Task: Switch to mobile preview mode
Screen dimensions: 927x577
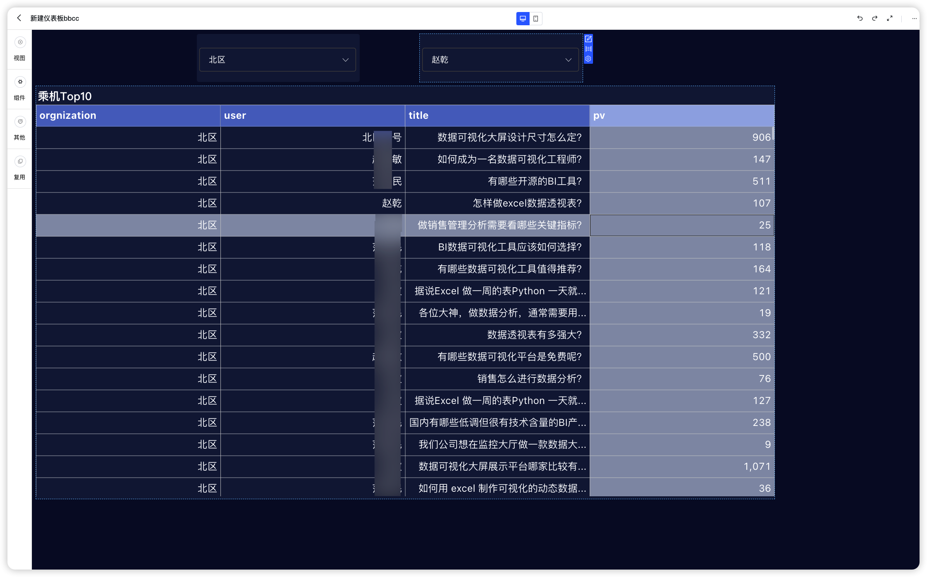Action: pyautogui.click(x=537, y=18)
